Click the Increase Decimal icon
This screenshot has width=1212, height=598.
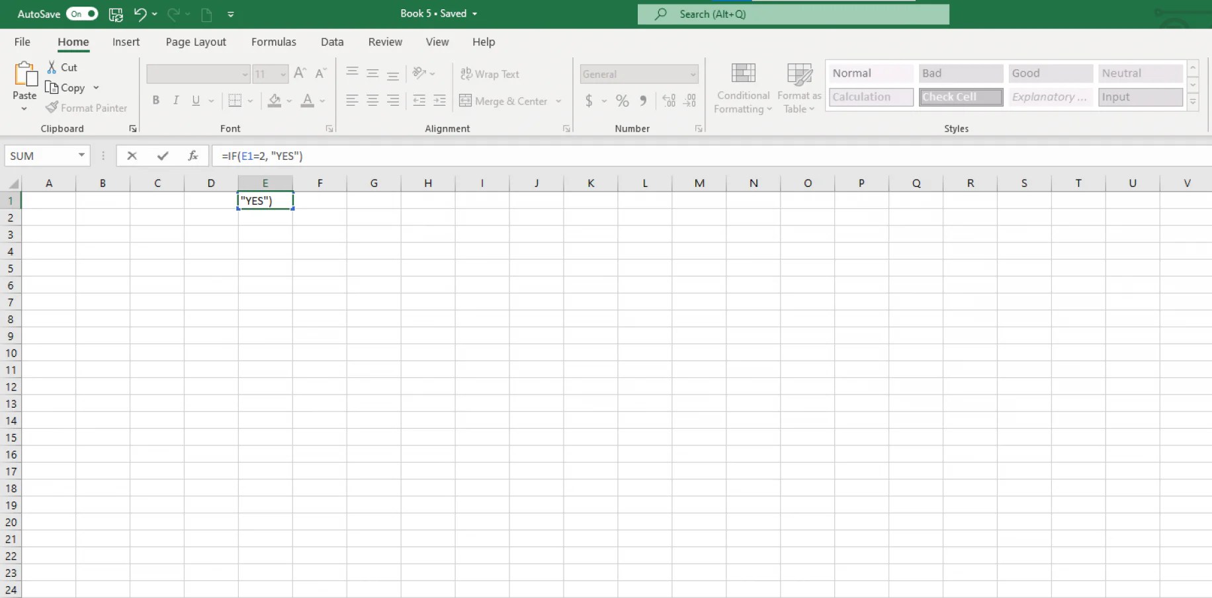pyautogui.click(x=668, y=100)
